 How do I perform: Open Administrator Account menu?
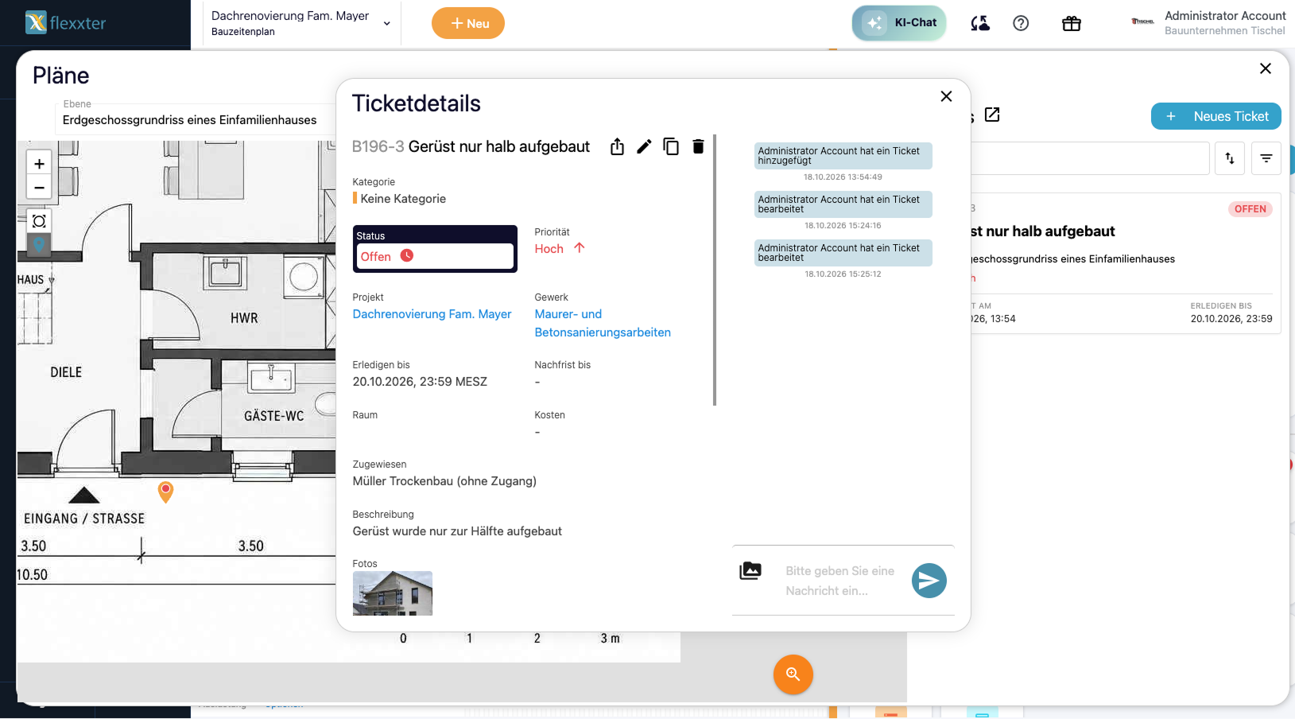tap(1208, 23)
